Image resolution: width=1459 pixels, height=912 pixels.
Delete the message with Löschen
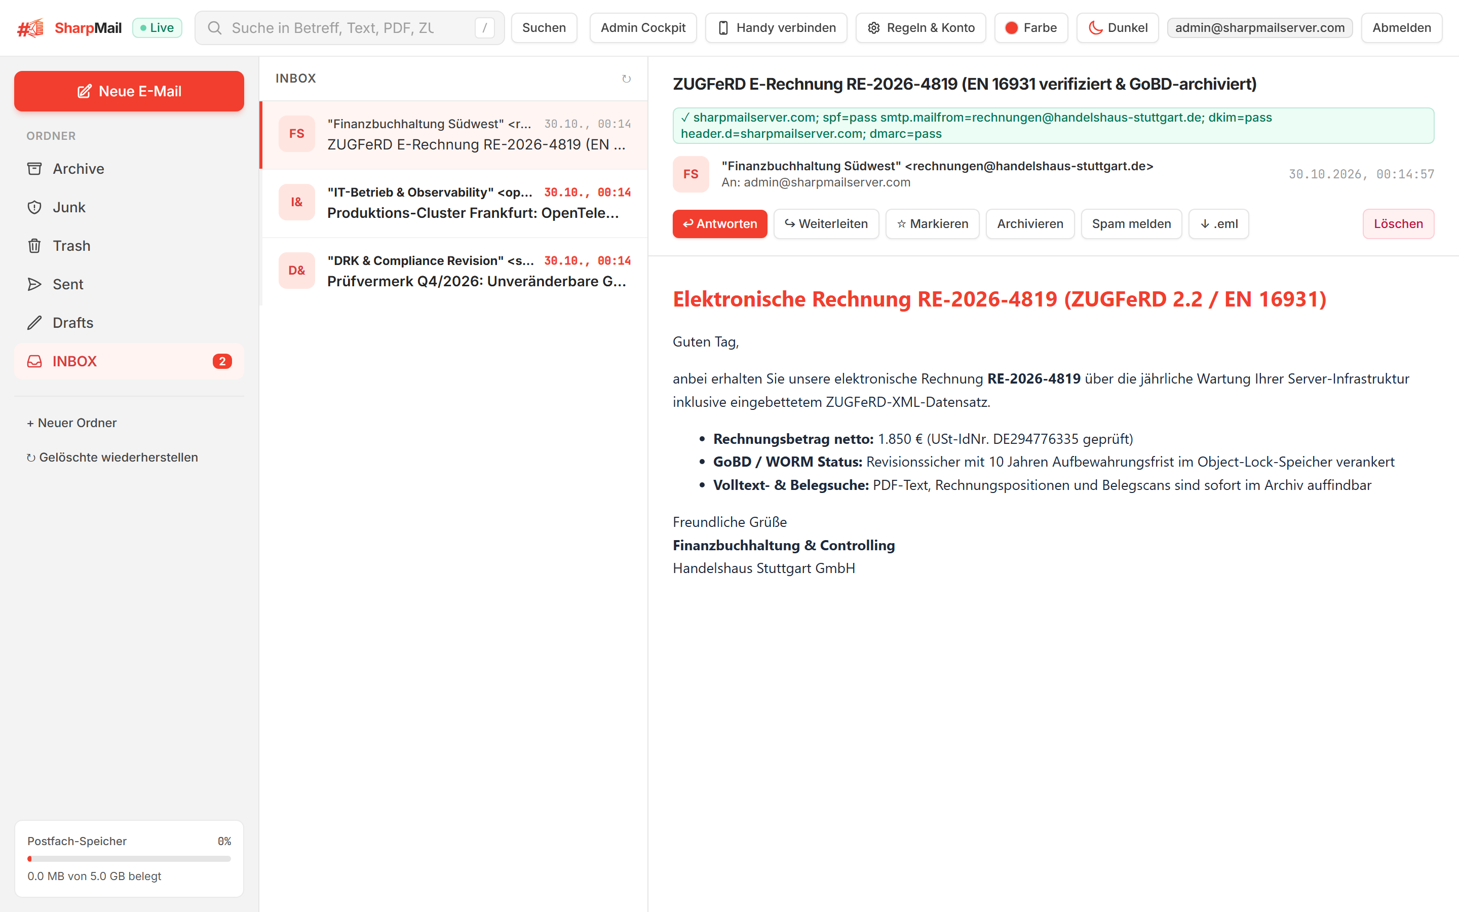(x=1398, y=224)
